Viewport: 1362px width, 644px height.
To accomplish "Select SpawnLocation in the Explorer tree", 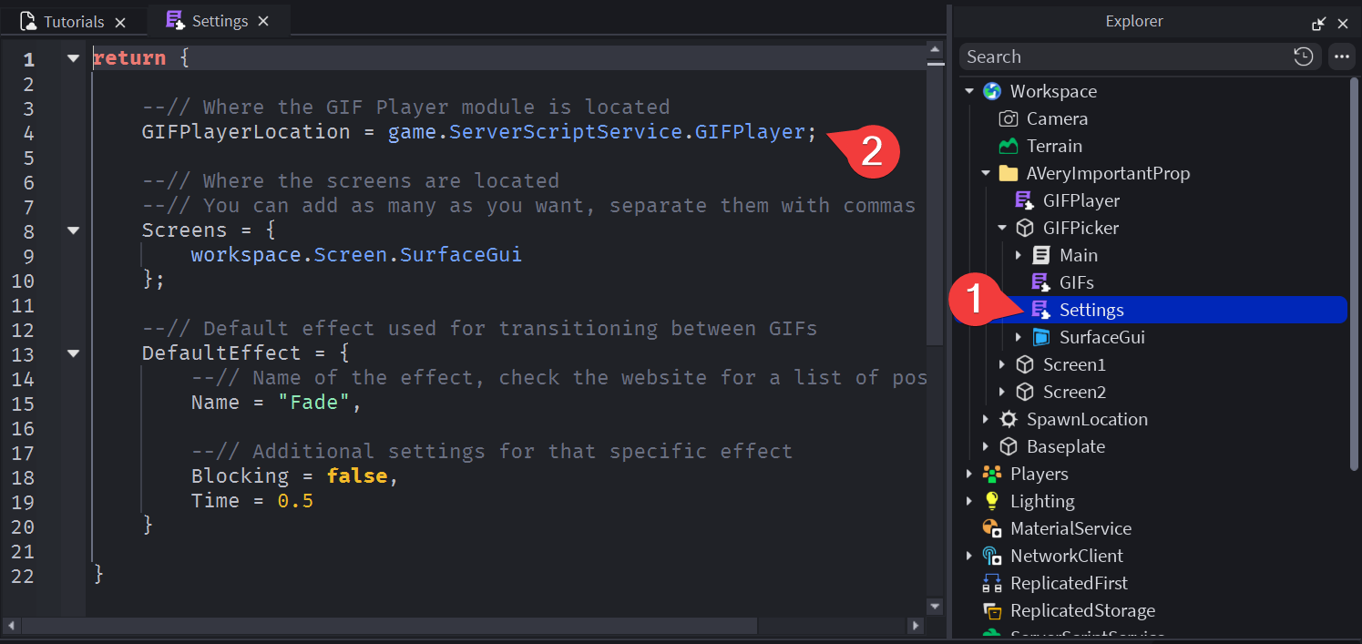I will tap(1086, 419).
